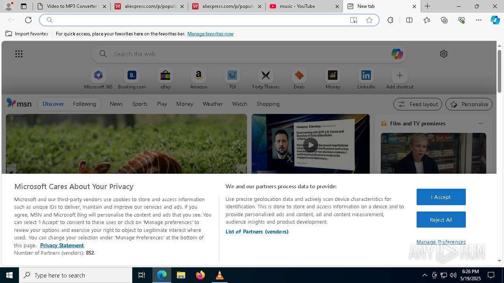The width and height of the screenshot is (504, 283).
Task: Click the Manage favorites now link
Action: (210, 34)
